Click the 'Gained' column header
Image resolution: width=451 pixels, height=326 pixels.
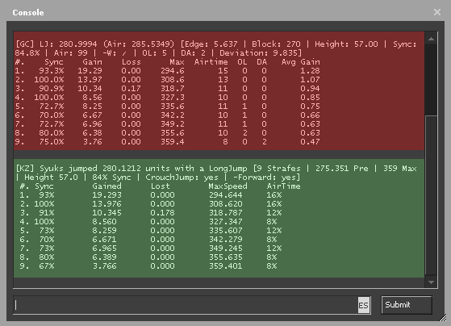coord(106,186)
